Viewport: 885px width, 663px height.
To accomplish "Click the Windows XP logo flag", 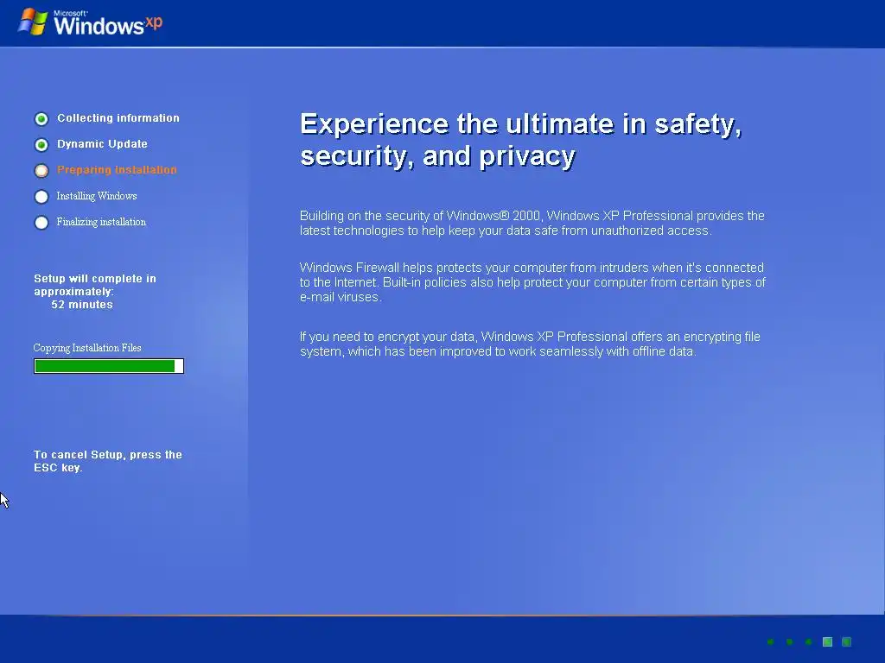I will coord(33,22).
